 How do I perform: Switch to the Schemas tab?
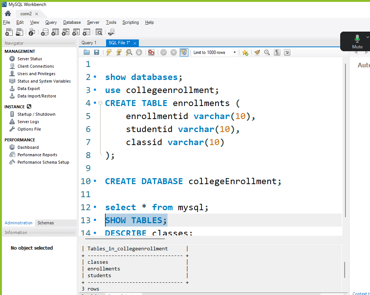[46, 223]
